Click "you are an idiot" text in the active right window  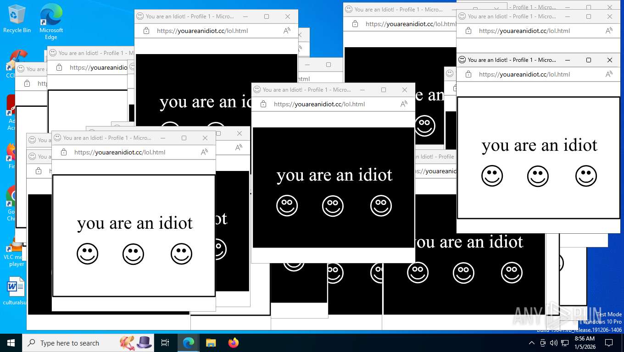tap(540, 145)
